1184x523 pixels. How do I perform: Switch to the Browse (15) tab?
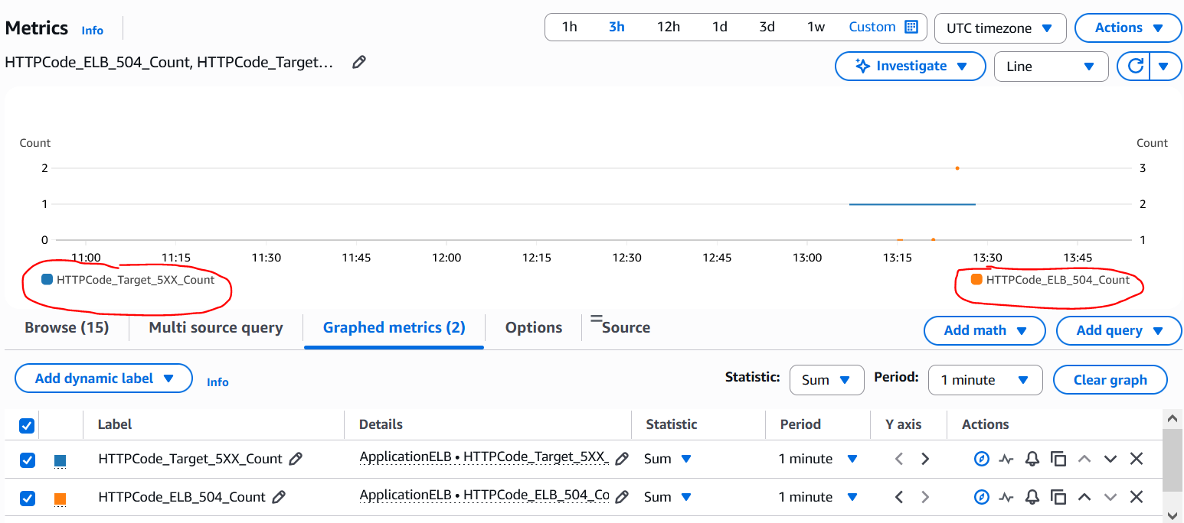tap(67, 328)
